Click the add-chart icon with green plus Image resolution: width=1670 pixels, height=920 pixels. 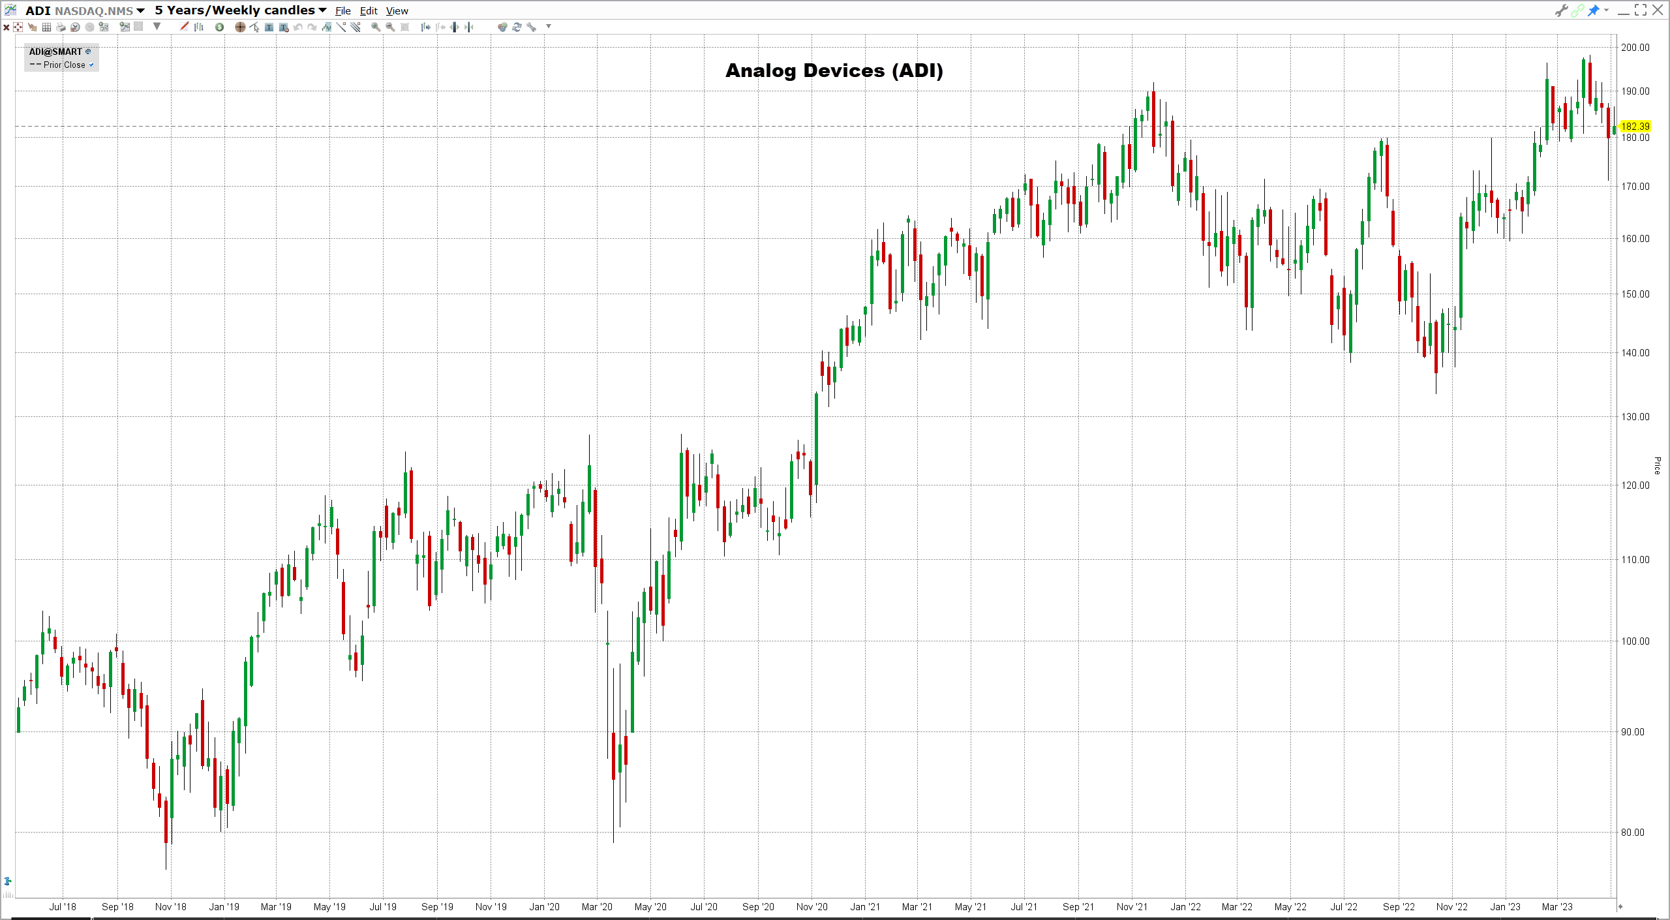[x=125, y=27]
